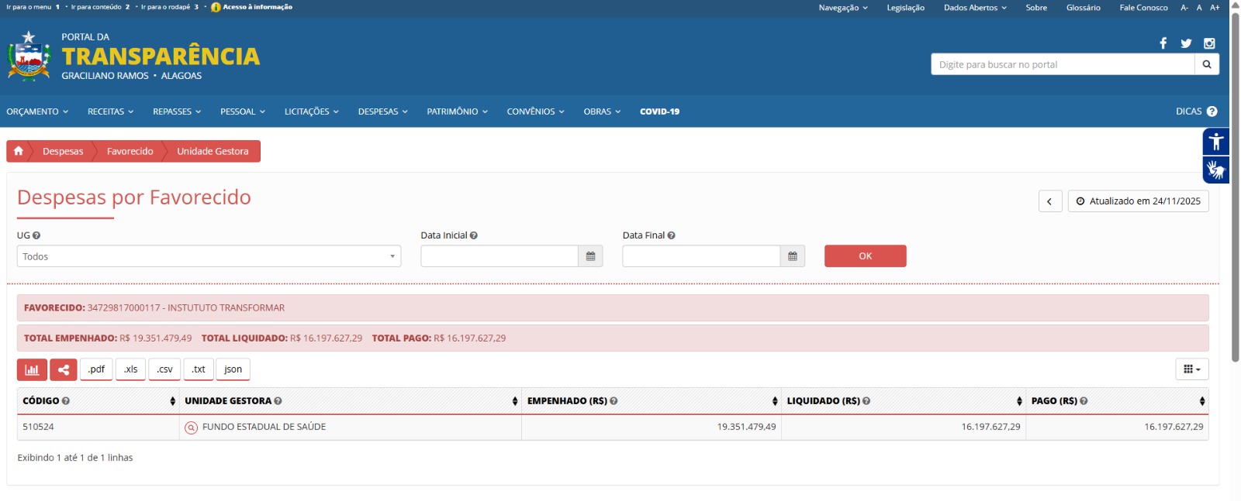The height and width of the screenshot is (501, 1241).
Task: Open Data Inicial calendar picker
Action: coord(590,256)
